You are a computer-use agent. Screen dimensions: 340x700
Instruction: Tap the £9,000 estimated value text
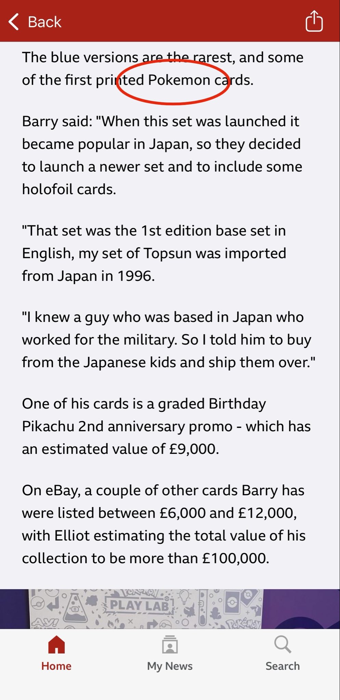click(194, 449)
